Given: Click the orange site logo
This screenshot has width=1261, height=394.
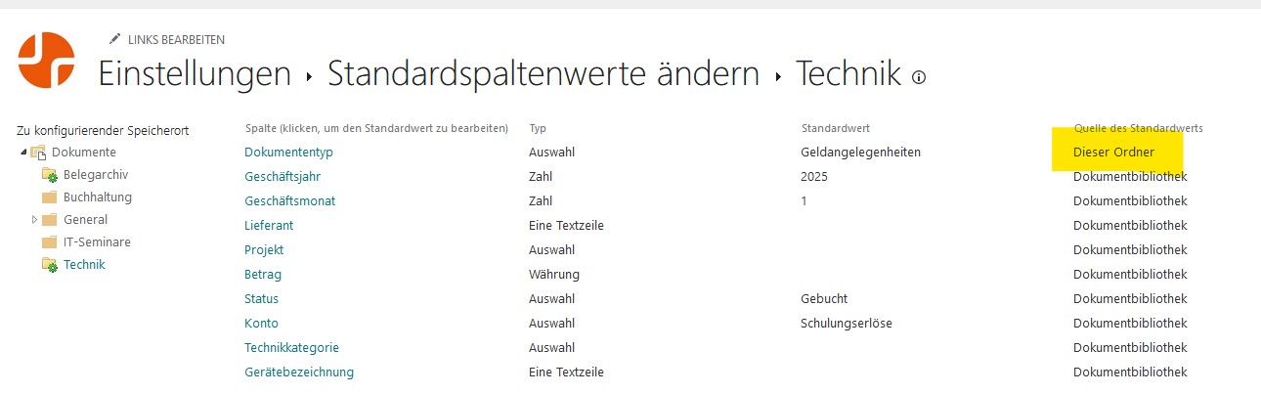Looking at the screenshot, I should [47, 59].
